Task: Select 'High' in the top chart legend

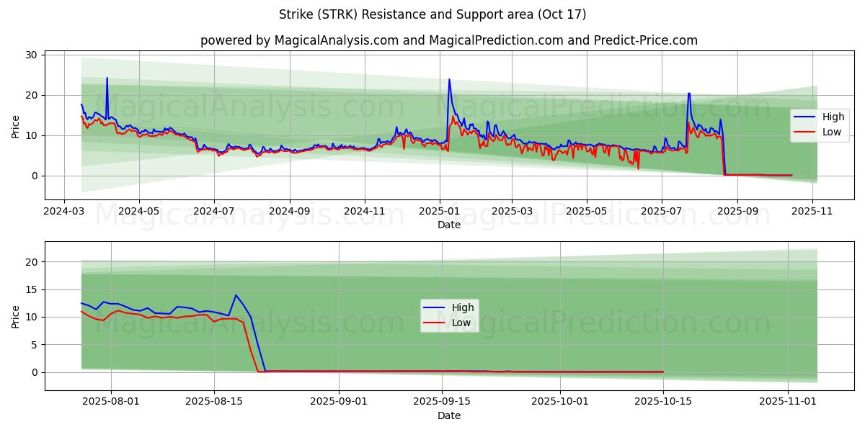Action: coord(833,117)
